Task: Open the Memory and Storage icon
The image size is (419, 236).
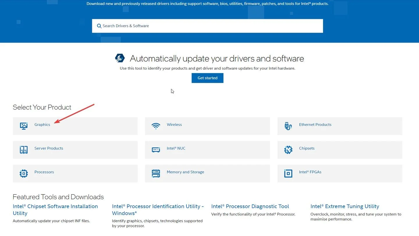Action: tap(156, 174)
